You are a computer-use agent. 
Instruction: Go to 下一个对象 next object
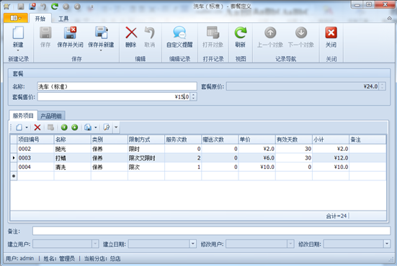[301, 33]
